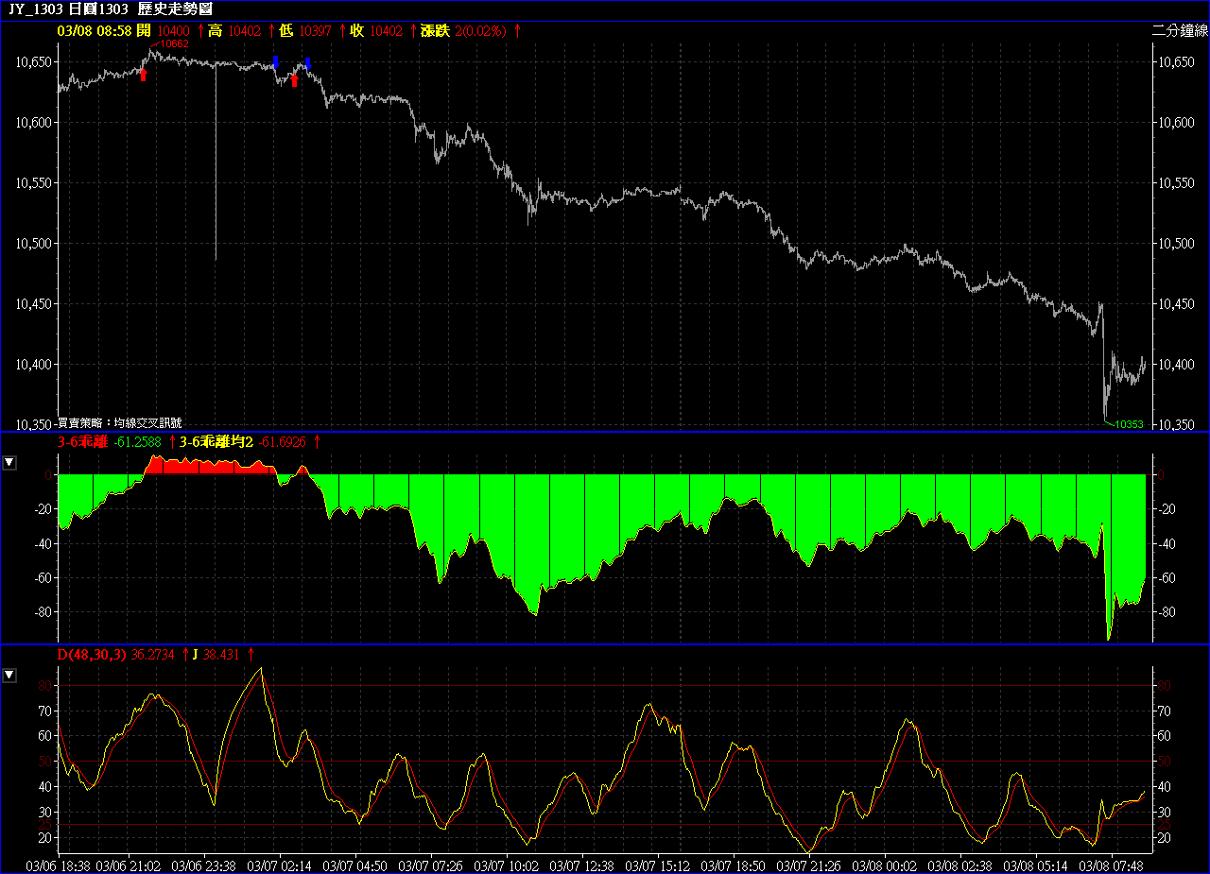This screenshot has width=1210, height=874.
Task: Click the J value 38.431
Action: tap(221, 654)
